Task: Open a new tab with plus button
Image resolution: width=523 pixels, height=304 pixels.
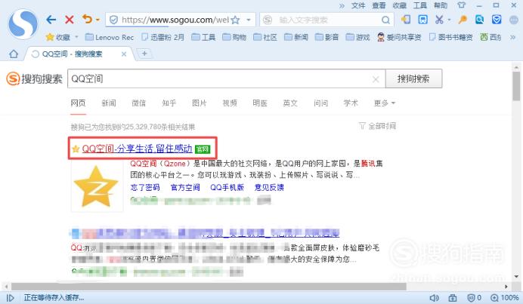Action: coord(144,54)
